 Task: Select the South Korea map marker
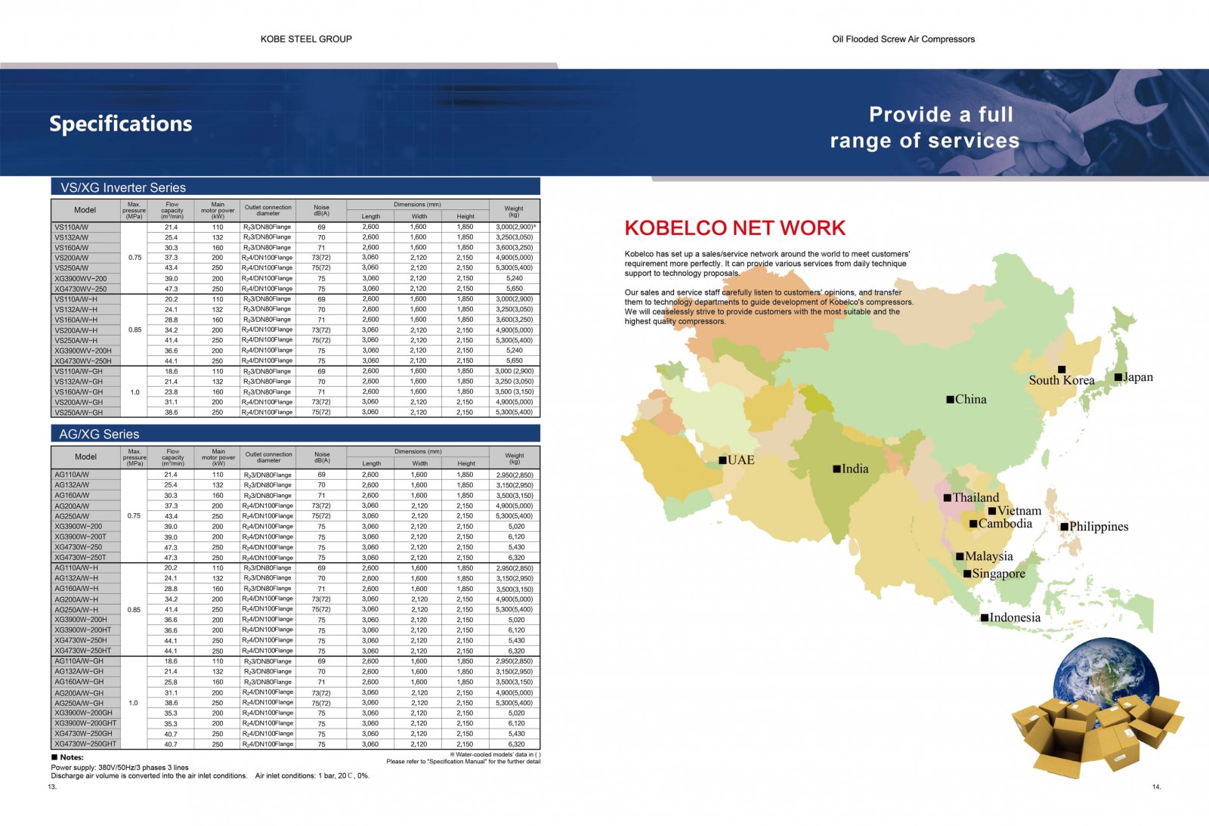[1062, 370]
